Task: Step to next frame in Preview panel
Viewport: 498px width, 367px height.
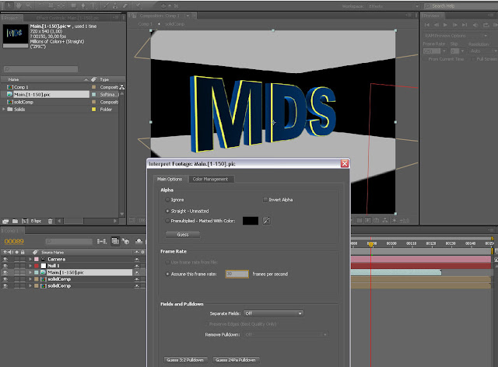Action: [454, 25]
